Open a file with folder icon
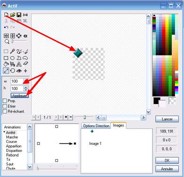The image size is (184, 177). (x=12, y=15)
